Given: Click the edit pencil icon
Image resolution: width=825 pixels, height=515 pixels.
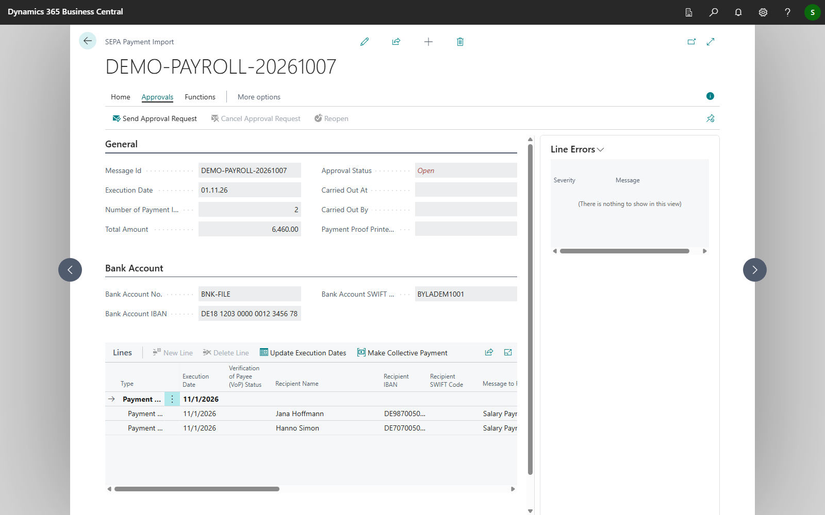Looking at the screenshot, I should tap(365, 42).
